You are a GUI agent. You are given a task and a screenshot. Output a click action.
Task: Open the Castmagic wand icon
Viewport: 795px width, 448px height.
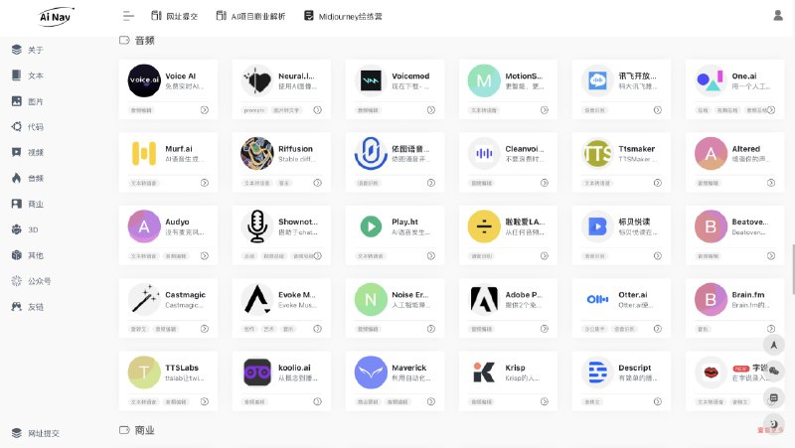coord(144,299)
